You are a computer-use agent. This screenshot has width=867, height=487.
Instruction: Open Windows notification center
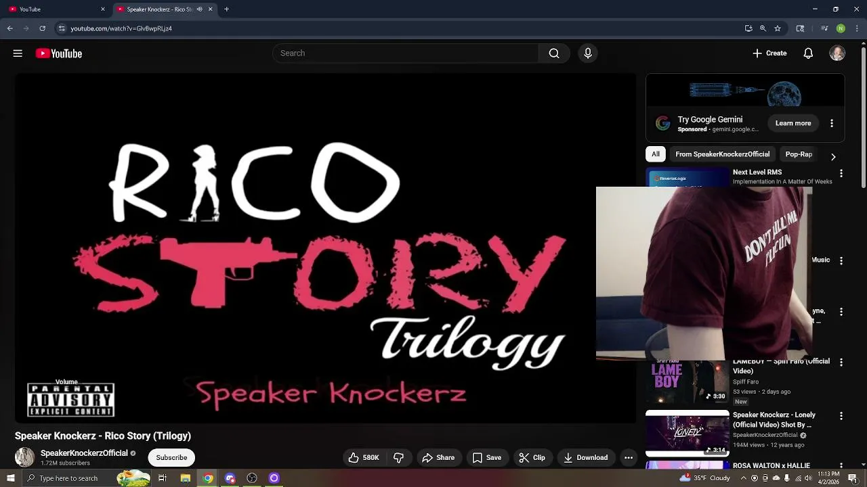[853, 478]
